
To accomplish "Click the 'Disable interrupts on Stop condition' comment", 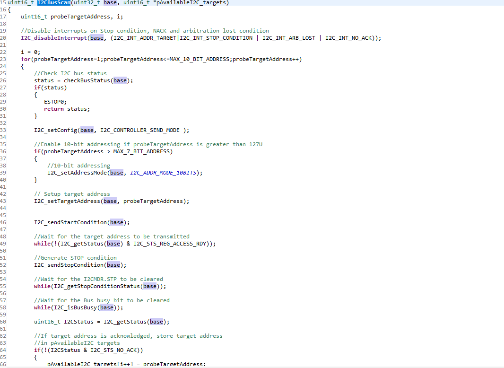I will 145,31.
